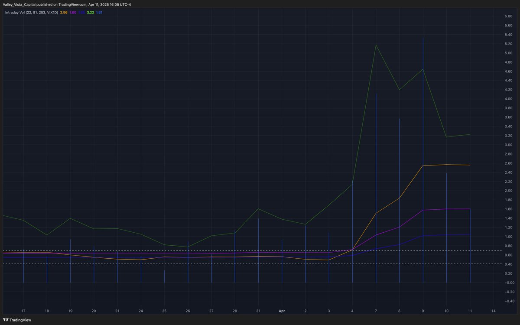Click the date label 14 on the time axis

[x=494, y=311]
